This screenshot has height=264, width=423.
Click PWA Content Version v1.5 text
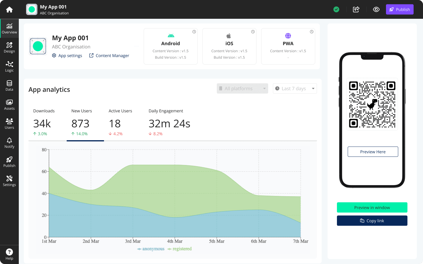[x=288, y=51]
